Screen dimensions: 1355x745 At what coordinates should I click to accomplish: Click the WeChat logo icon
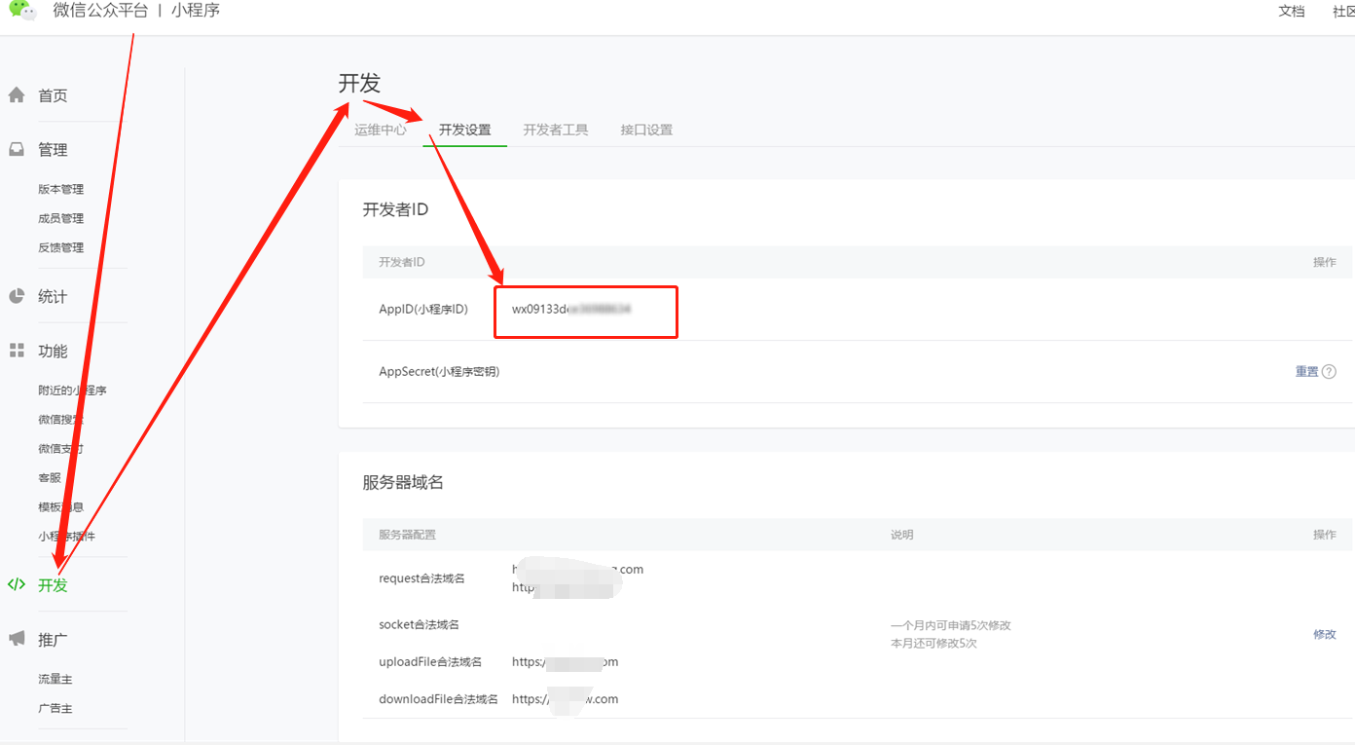(22, 11)
